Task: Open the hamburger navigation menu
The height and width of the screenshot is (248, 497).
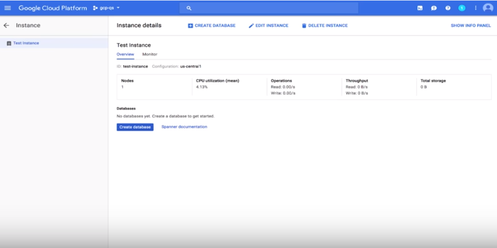Action: (8, 8)
